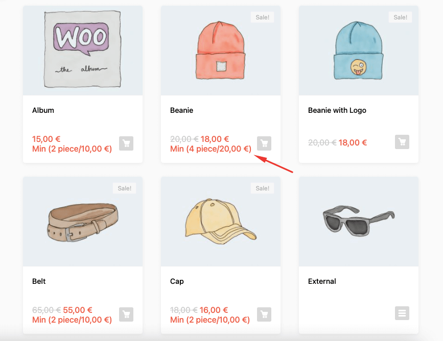View the orange Beanie product image
This screenshot has height=341, width=443.
click(x=221, y=51)
